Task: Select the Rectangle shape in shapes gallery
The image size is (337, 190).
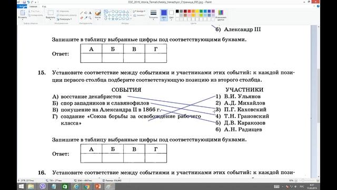Action: click(x=116, y=12)
